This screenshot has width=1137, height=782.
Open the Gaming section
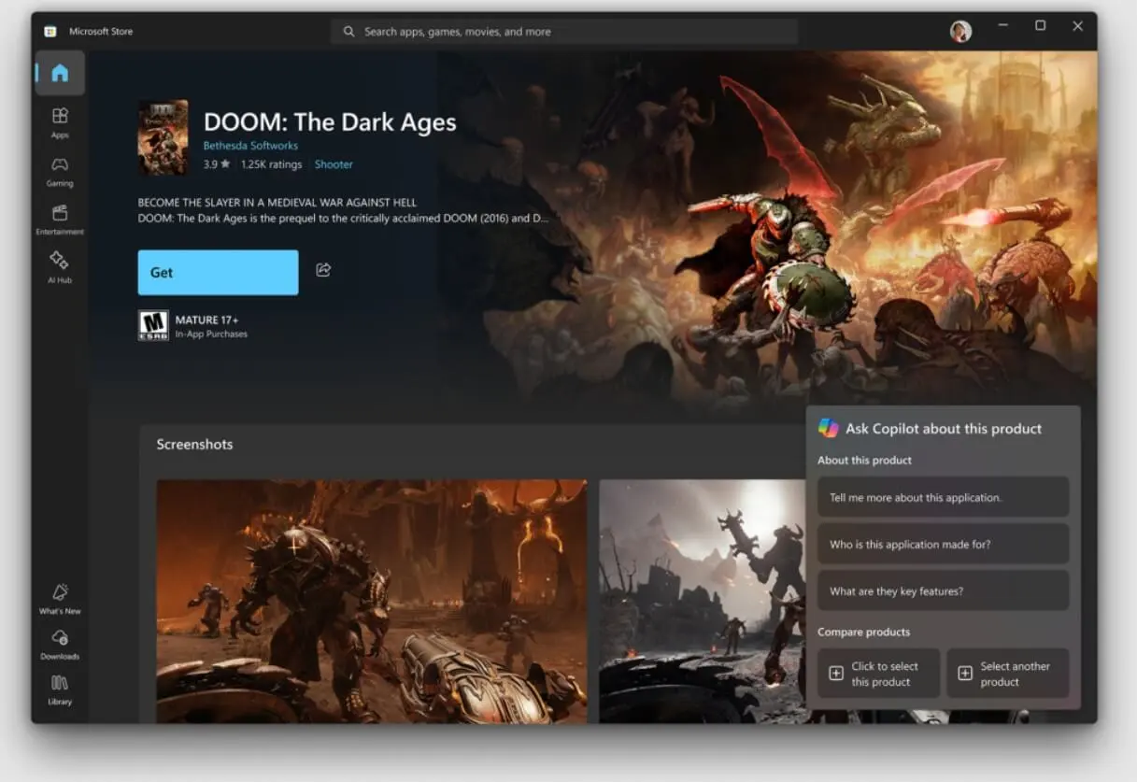[60, 170]
